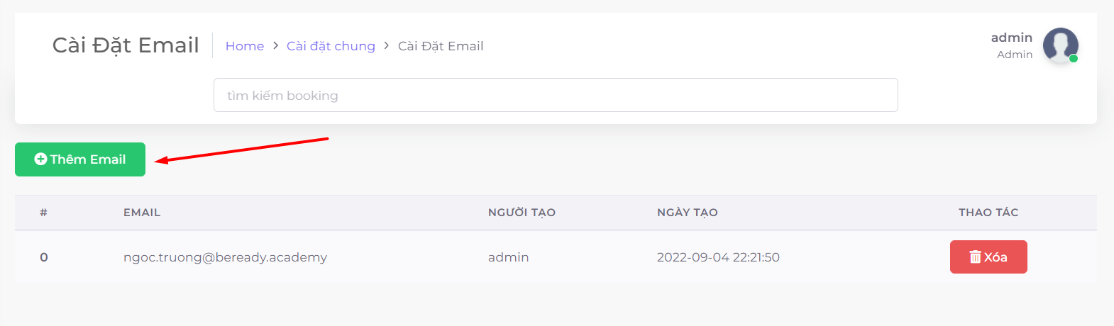Screen dimensions: 1114x326
Task: Click the green online status dot
Action: point(1074,59)
